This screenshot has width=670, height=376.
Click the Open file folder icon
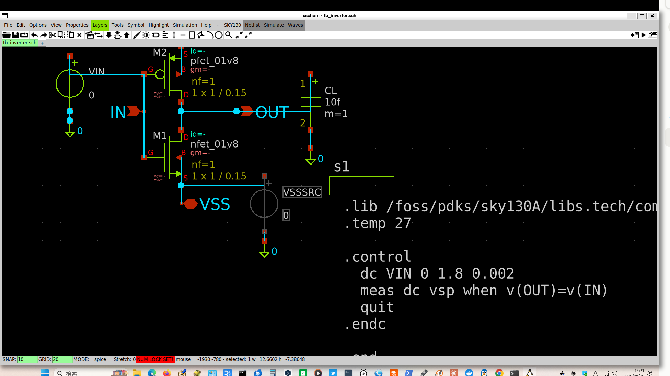click(6, 35)
